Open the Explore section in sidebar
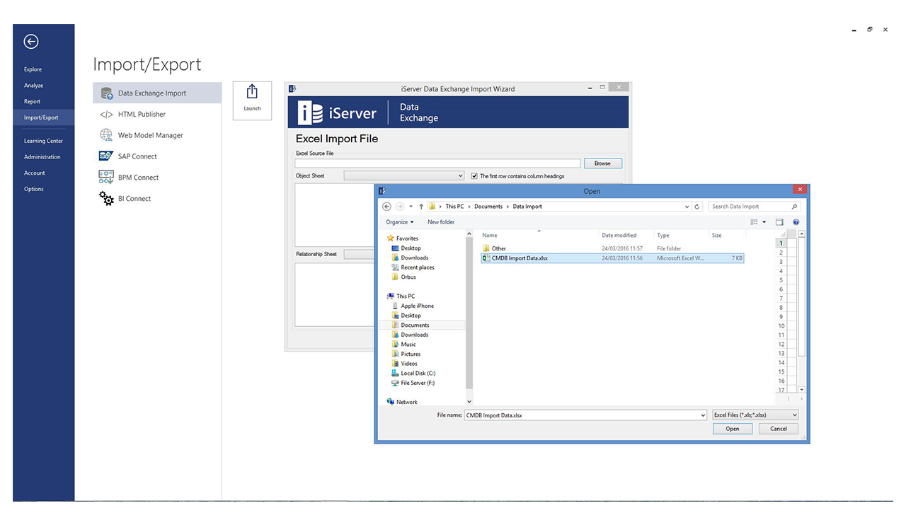Image resolution: width=906 pixels, height=525 pixels. click(33, 69)
